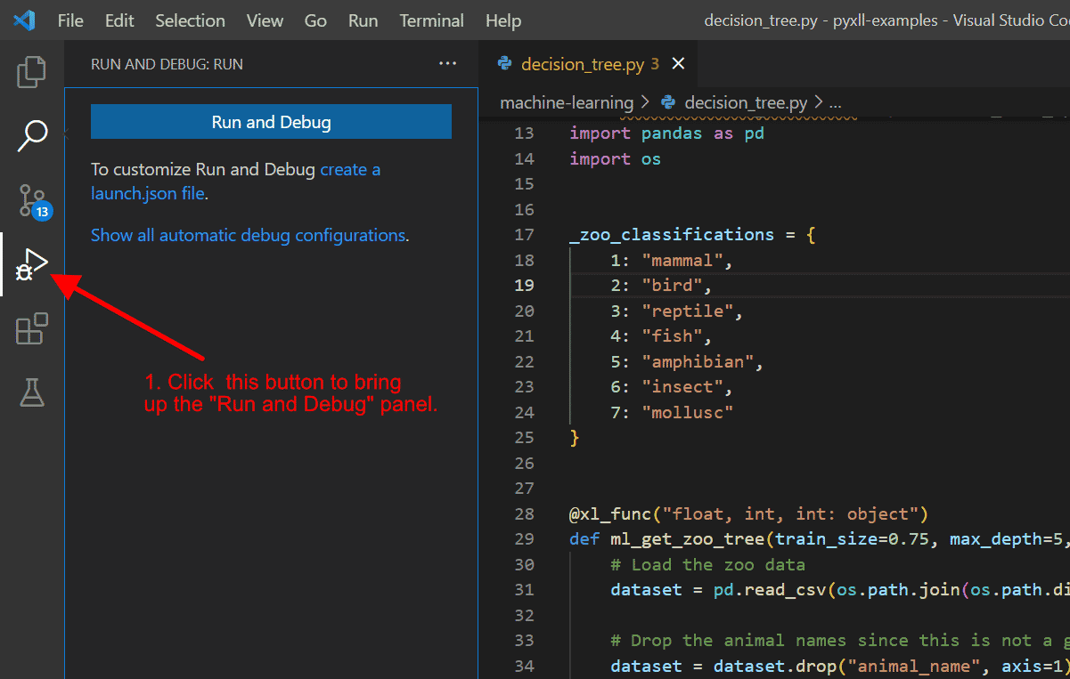Screen dimensions: 1070x679
Task: Click the 'RUN AND DEBUG: RUN' panel title
Action: coord(167,64)
